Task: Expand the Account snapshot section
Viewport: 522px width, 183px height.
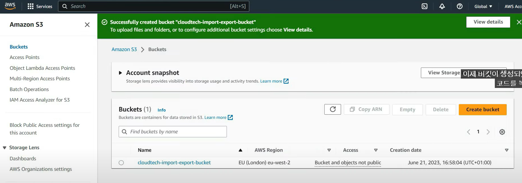Action: coord(120,73)
